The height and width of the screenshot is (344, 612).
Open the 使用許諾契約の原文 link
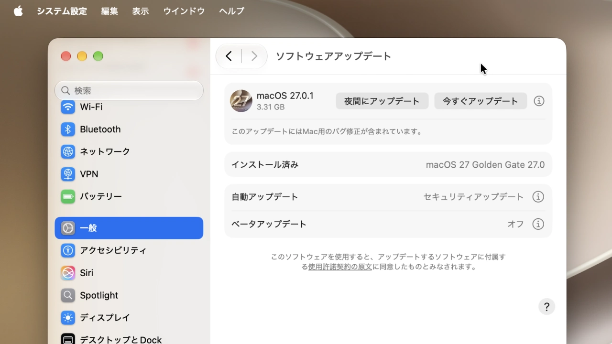pyautogui.click(x=340, y=267)
